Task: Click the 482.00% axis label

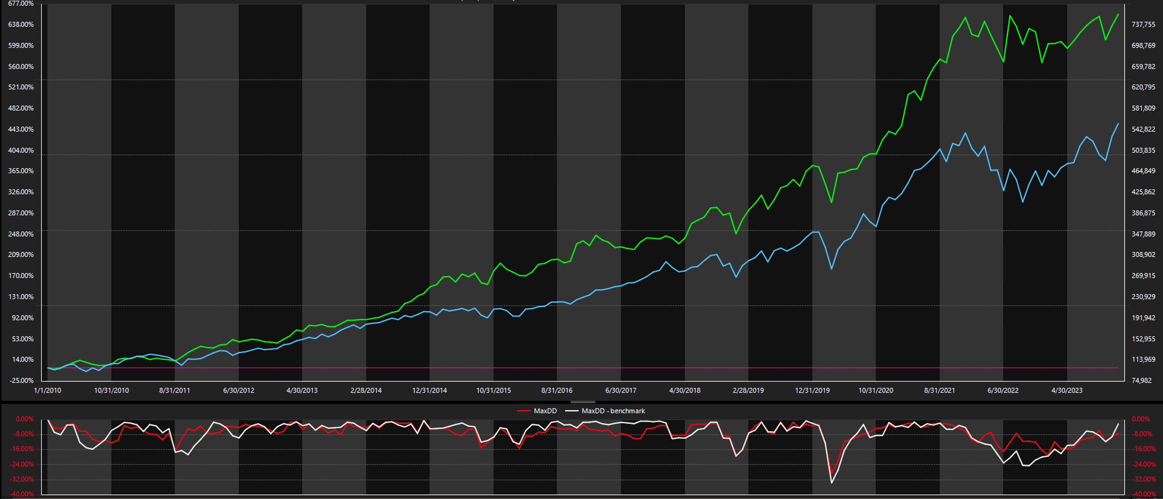Action: click(21, 108)
